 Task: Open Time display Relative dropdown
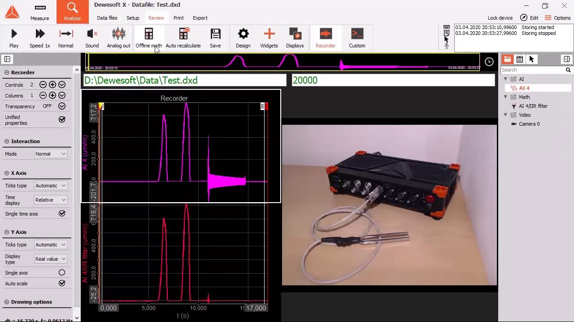[51, 200]
